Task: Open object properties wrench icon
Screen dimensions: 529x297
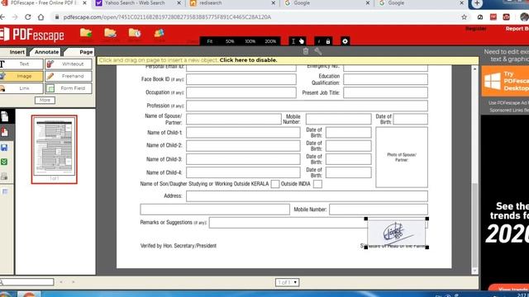Action: tap(317, 51)
